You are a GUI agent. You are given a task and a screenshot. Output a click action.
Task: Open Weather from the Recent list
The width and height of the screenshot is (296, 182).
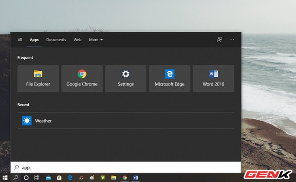(126, 121)
